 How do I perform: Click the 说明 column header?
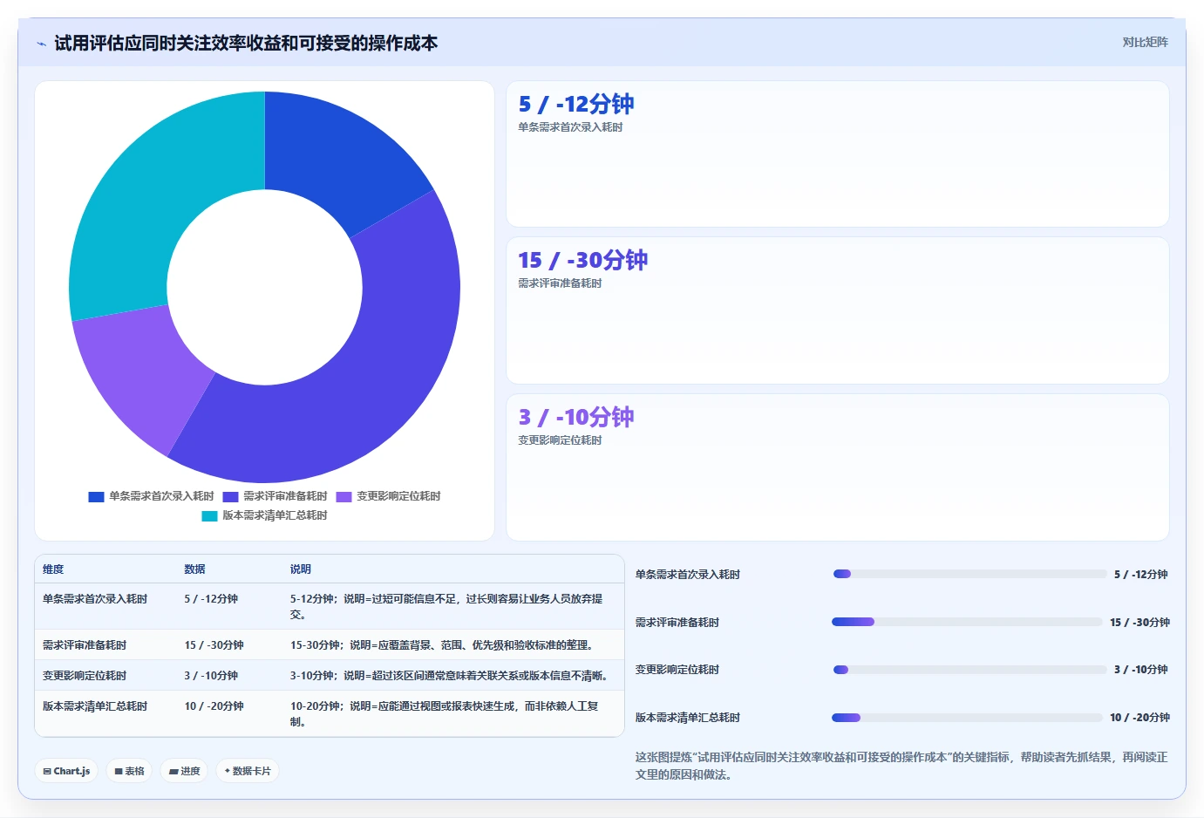tap(301, 569)
